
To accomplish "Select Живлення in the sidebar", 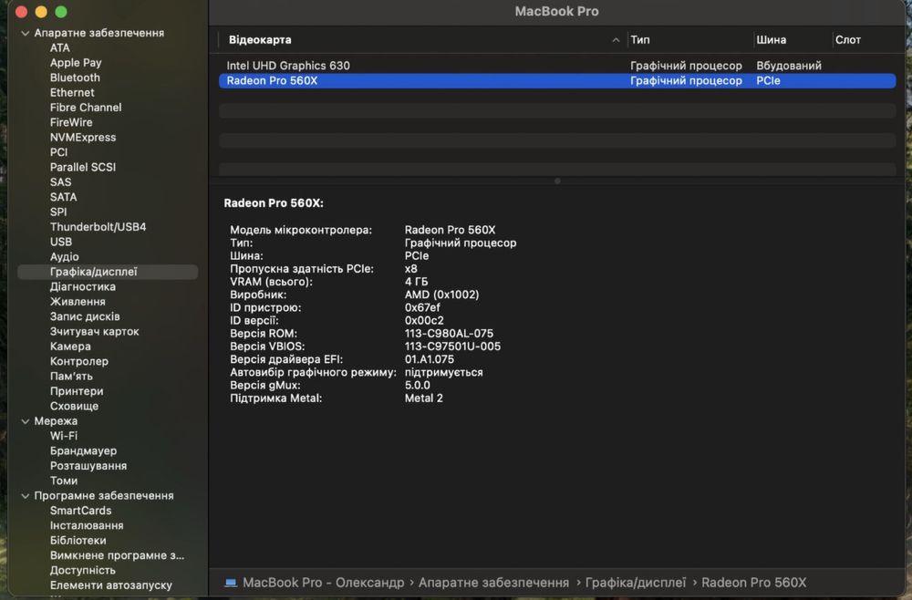I will tap(78, 302).
